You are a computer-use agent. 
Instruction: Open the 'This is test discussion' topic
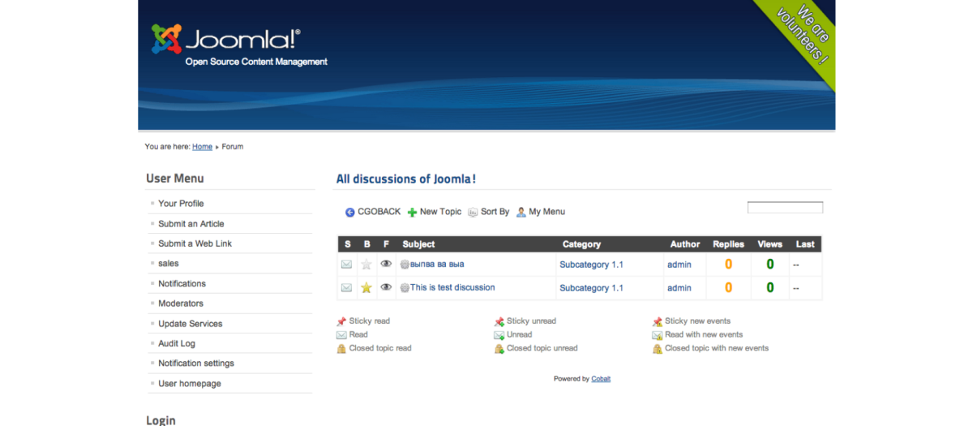pos(452,288)
